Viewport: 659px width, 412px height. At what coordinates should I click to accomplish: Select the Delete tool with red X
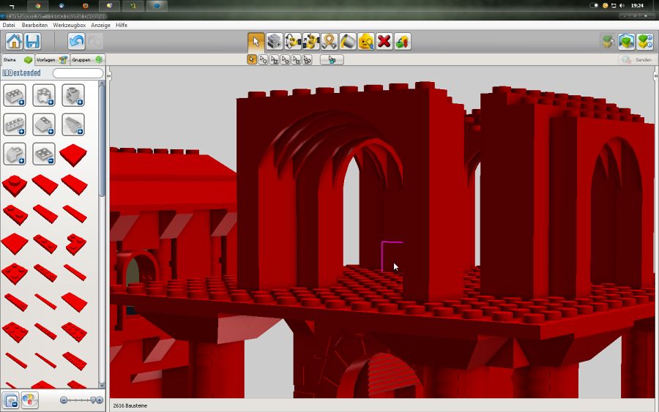[384, 41]
